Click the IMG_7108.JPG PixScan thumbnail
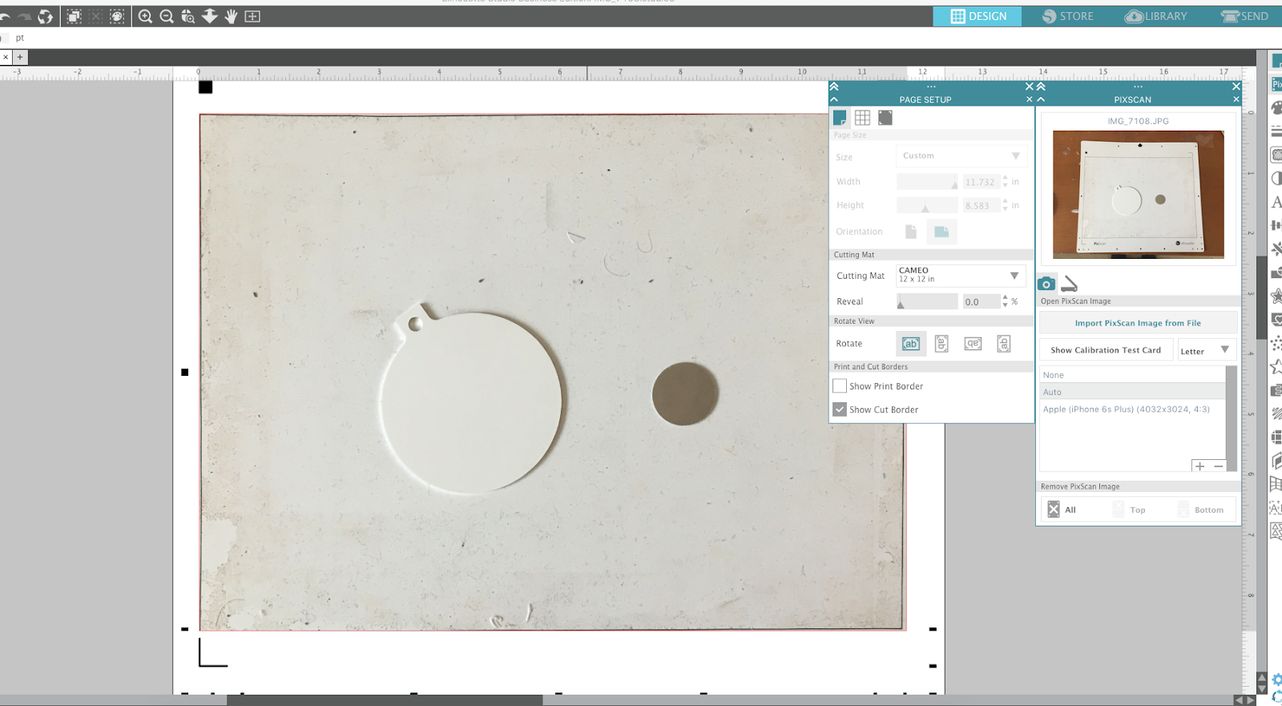1282x706 pixels. coord(1138,195)
